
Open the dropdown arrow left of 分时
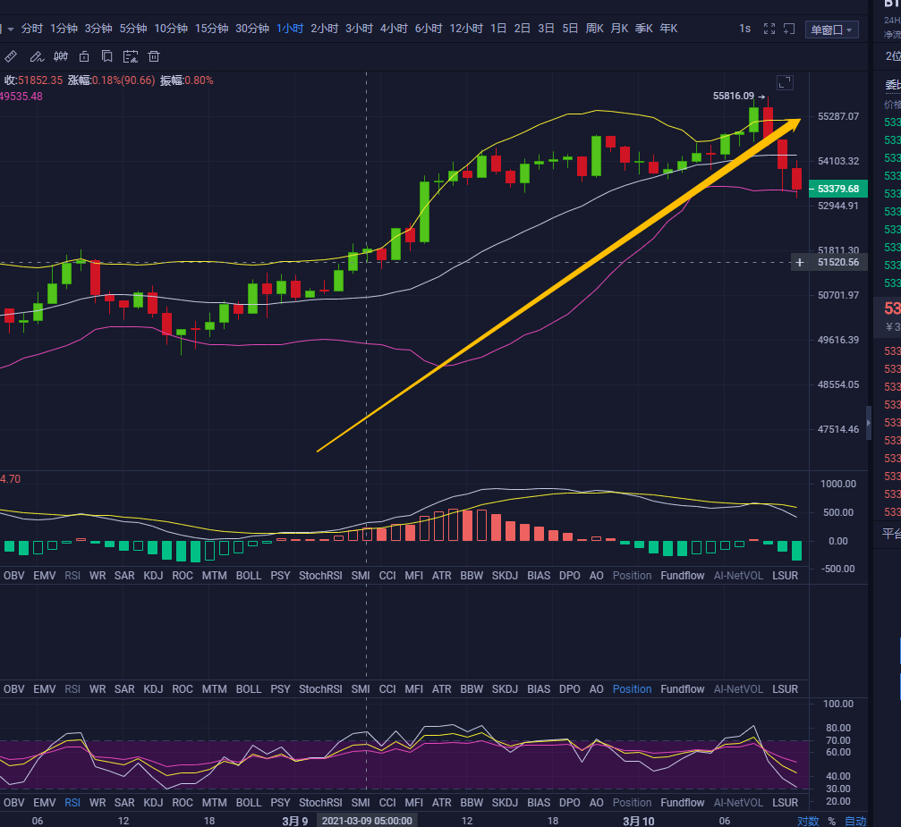pos(11,29)
